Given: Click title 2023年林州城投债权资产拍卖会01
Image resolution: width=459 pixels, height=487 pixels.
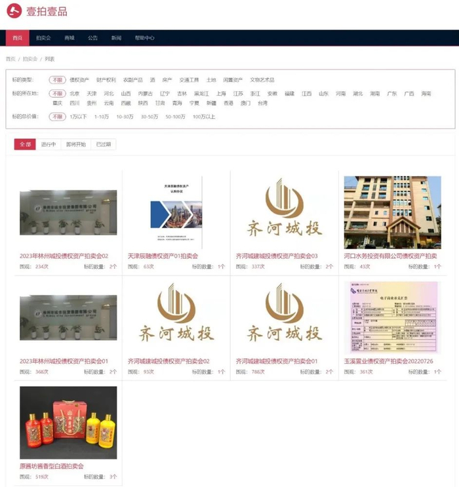Looking at the screenshot, I should click(64, 361).
